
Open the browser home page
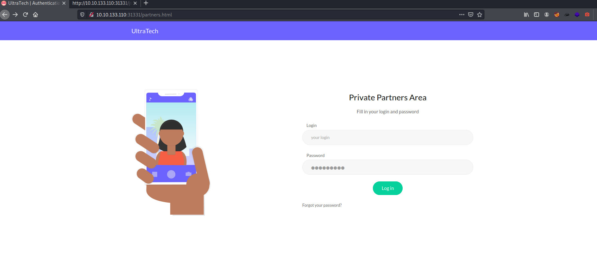coord(35,15)
